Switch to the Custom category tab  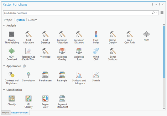(x=33, y=20)
